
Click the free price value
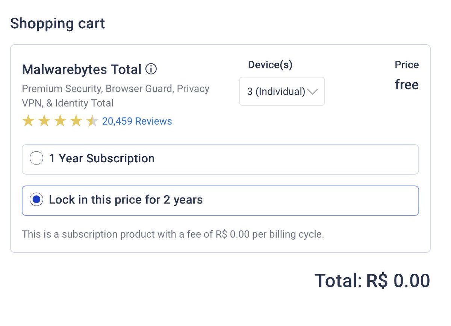407,85
